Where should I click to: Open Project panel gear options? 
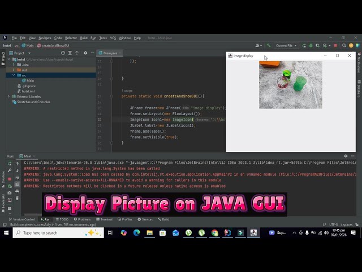tap(85, 53)
